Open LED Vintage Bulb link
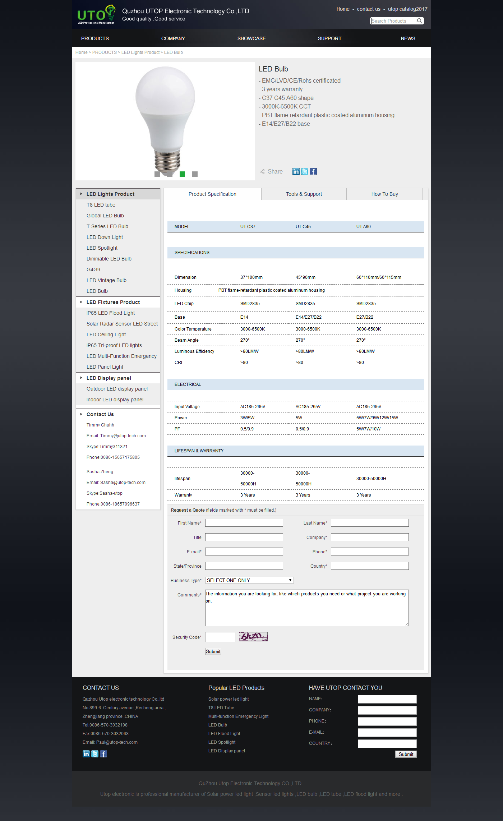This screenshot has width=503, height=821. [x=106, y=280]
